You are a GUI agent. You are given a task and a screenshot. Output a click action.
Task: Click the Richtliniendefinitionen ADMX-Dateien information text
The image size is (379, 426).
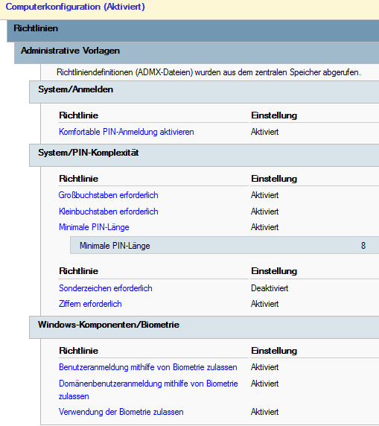pyautogui.click(x=208, y=72)
